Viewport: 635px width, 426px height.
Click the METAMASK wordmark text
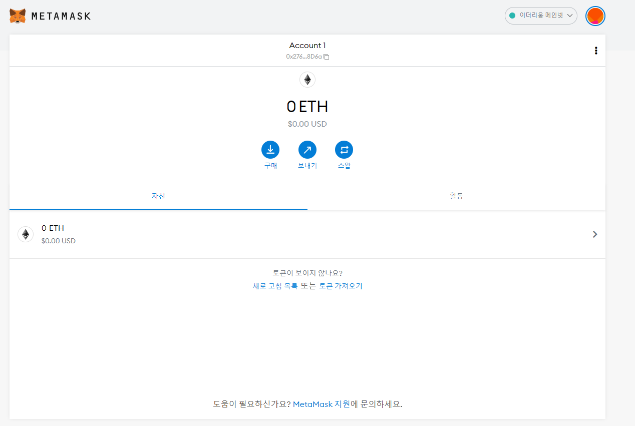61,16
